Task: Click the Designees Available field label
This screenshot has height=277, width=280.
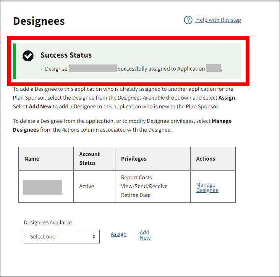Action: click(x=48, y=222)
